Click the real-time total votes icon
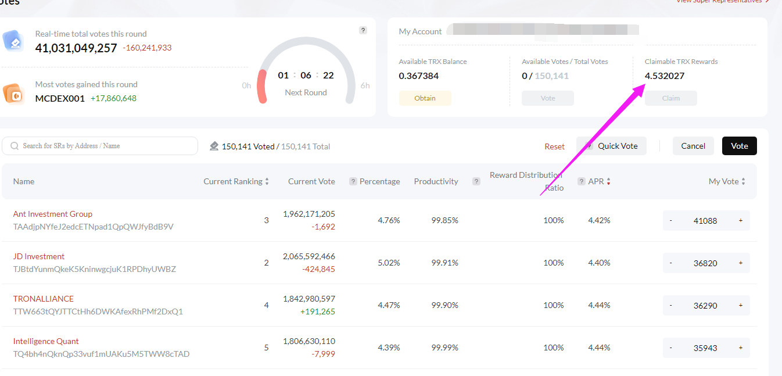This screenshot has height=376, width=782. pos(13,41)
